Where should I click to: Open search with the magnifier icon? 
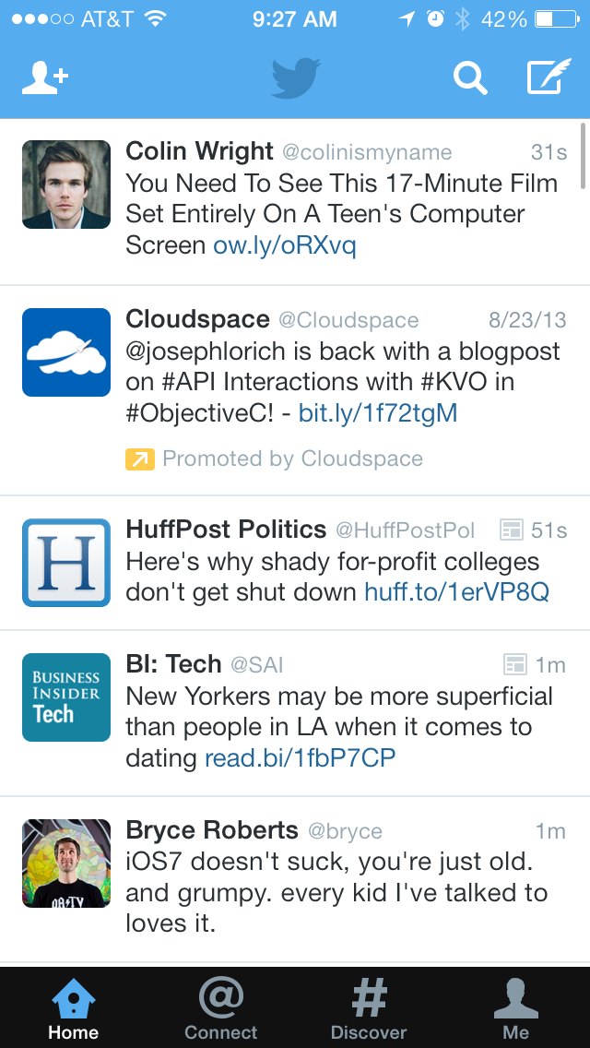click(x=470, y=78)
